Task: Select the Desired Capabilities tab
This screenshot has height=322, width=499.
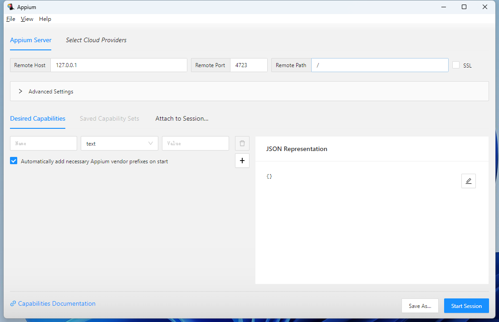Action: pos(38,119)
